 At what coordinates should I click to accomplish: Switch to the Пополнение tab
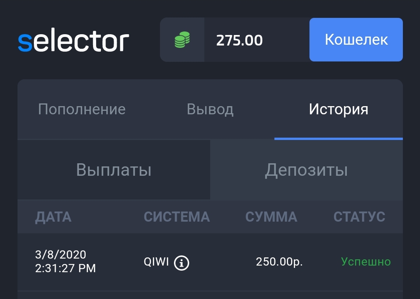[82, 109]
